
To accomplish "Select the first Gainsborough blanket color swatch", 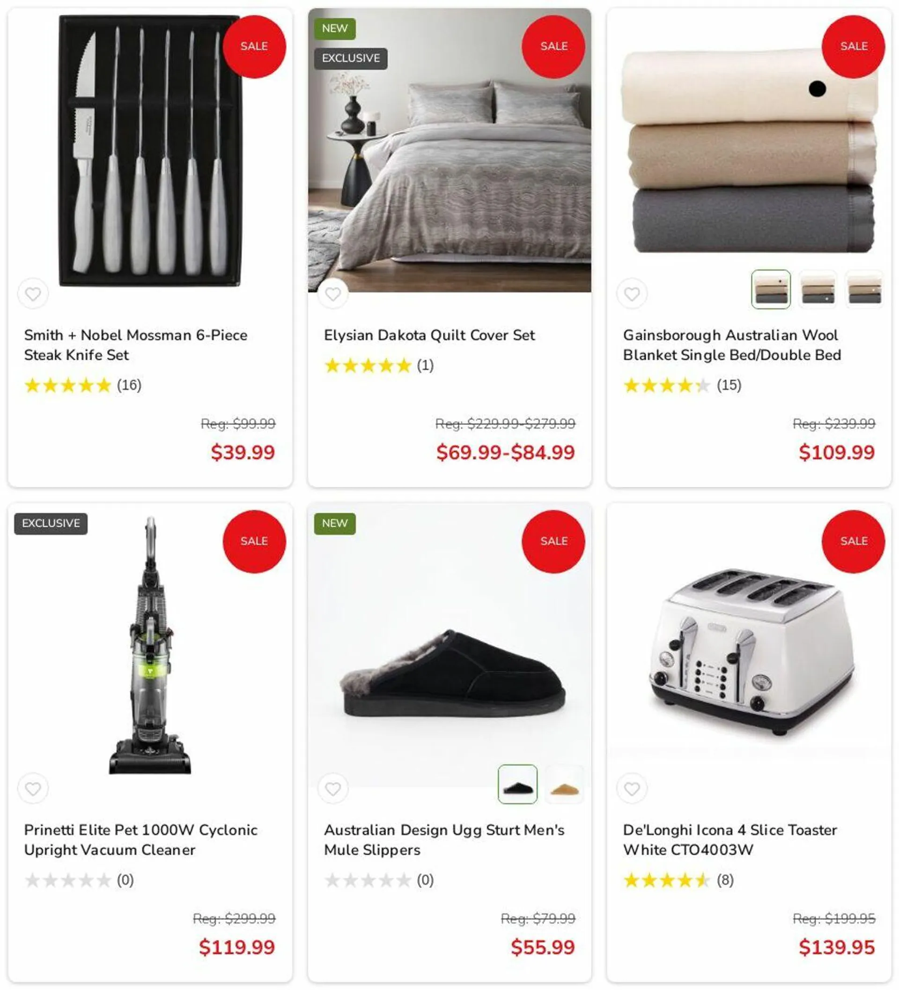I will click(771, 289).
